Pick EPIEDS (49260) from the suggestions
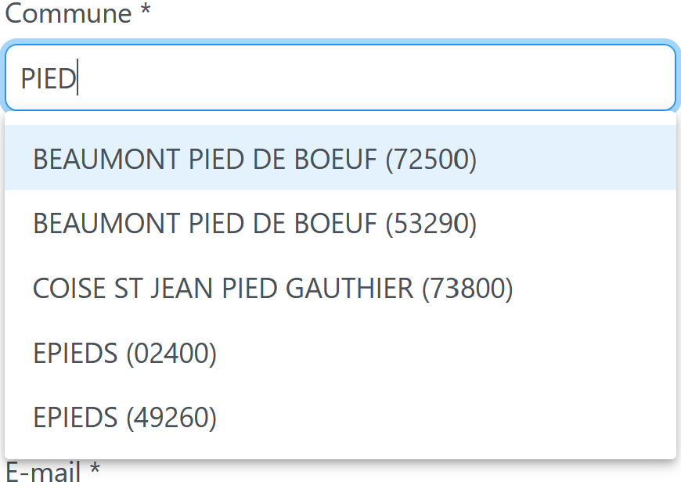This screenshot has height=489, width=681. pos(340,417)
